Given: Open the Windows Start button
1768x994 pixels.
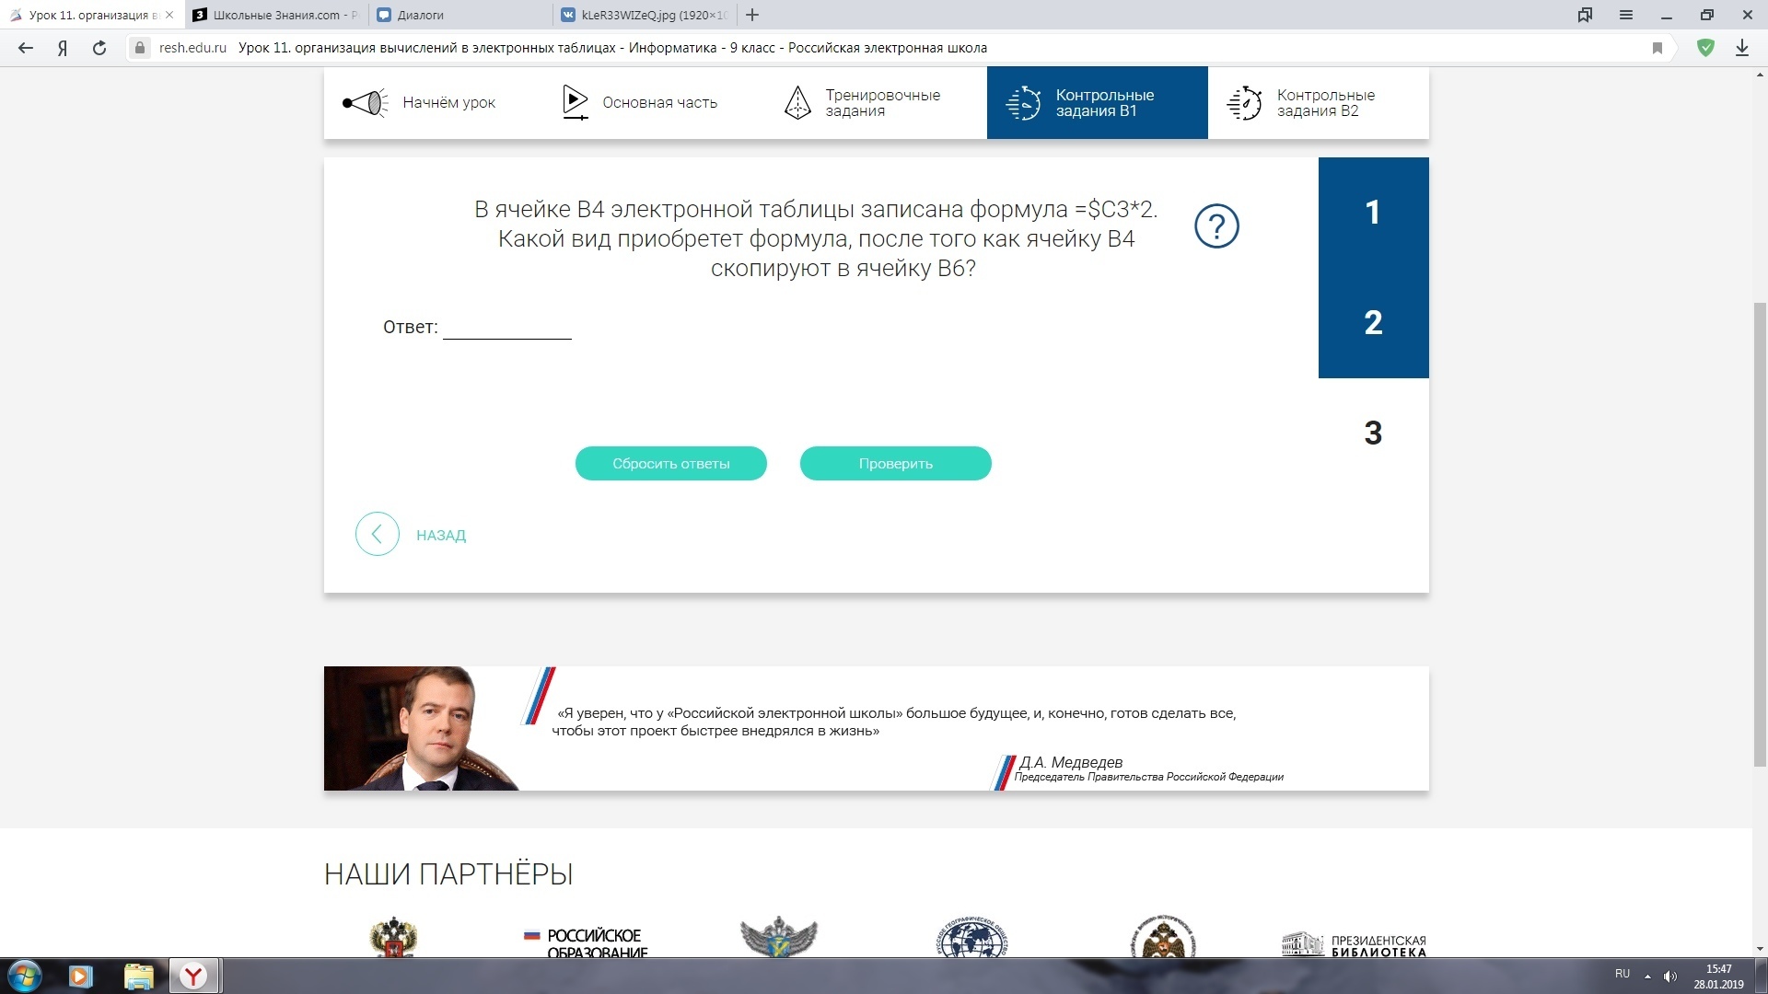Looking at the screenshot, I should (25, 976).
